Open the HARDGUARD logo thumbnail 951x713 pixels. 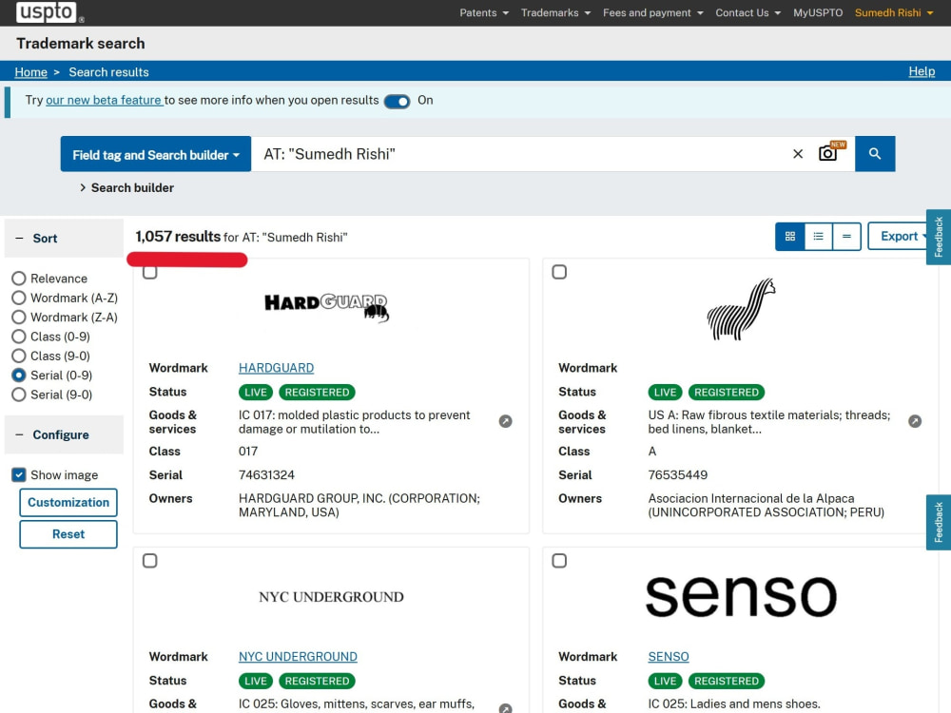327,307
